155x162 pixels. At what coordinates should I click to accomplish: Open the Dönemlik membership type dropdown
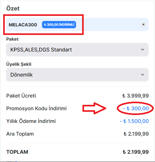tap(77, 75)
